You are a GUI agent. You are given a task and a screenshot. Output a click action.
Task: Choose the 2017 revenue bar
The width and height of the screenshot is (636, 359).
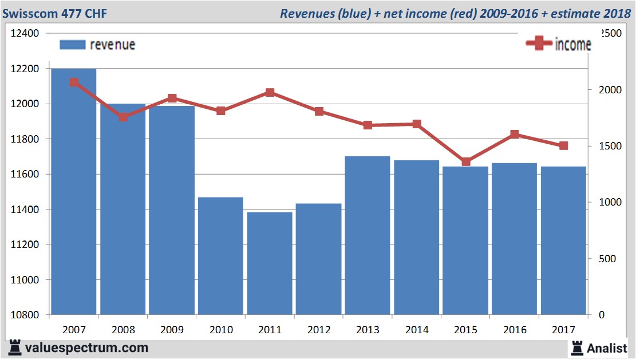pos(563,240)
